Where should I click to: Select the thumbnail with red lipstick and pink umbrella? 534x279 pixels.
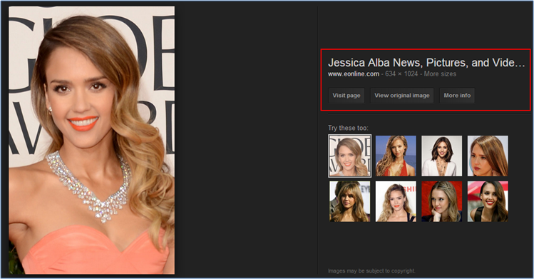pyautogui.click(x=488, y=202)
